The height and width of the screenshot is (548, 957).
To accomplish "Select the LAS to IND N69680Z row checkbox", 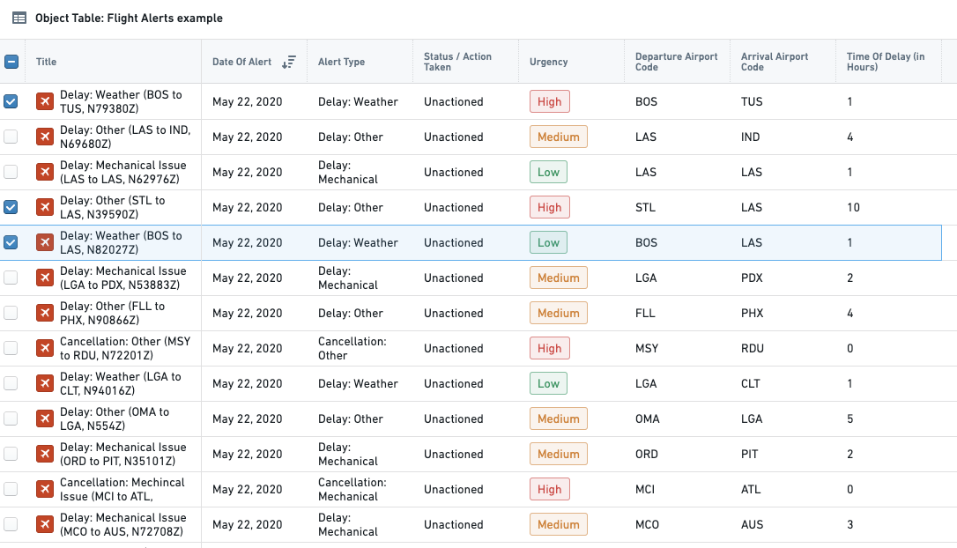I will pyautogui.click(x=11, y=137).
